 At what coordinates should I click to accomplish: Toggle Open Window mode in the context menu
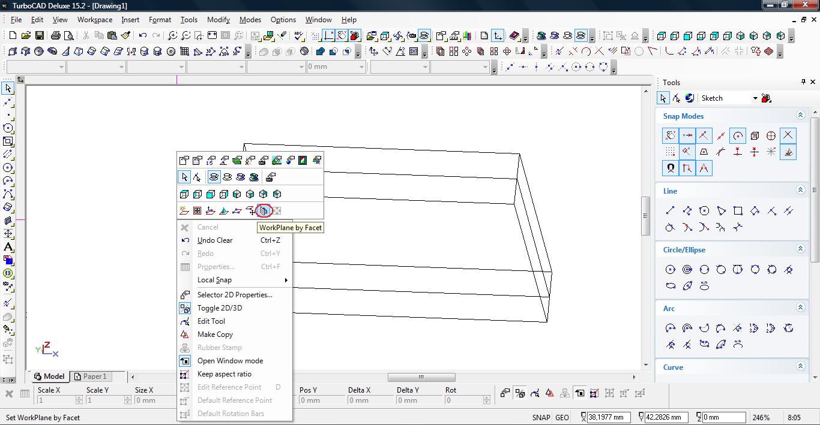[x=230, y=361]
